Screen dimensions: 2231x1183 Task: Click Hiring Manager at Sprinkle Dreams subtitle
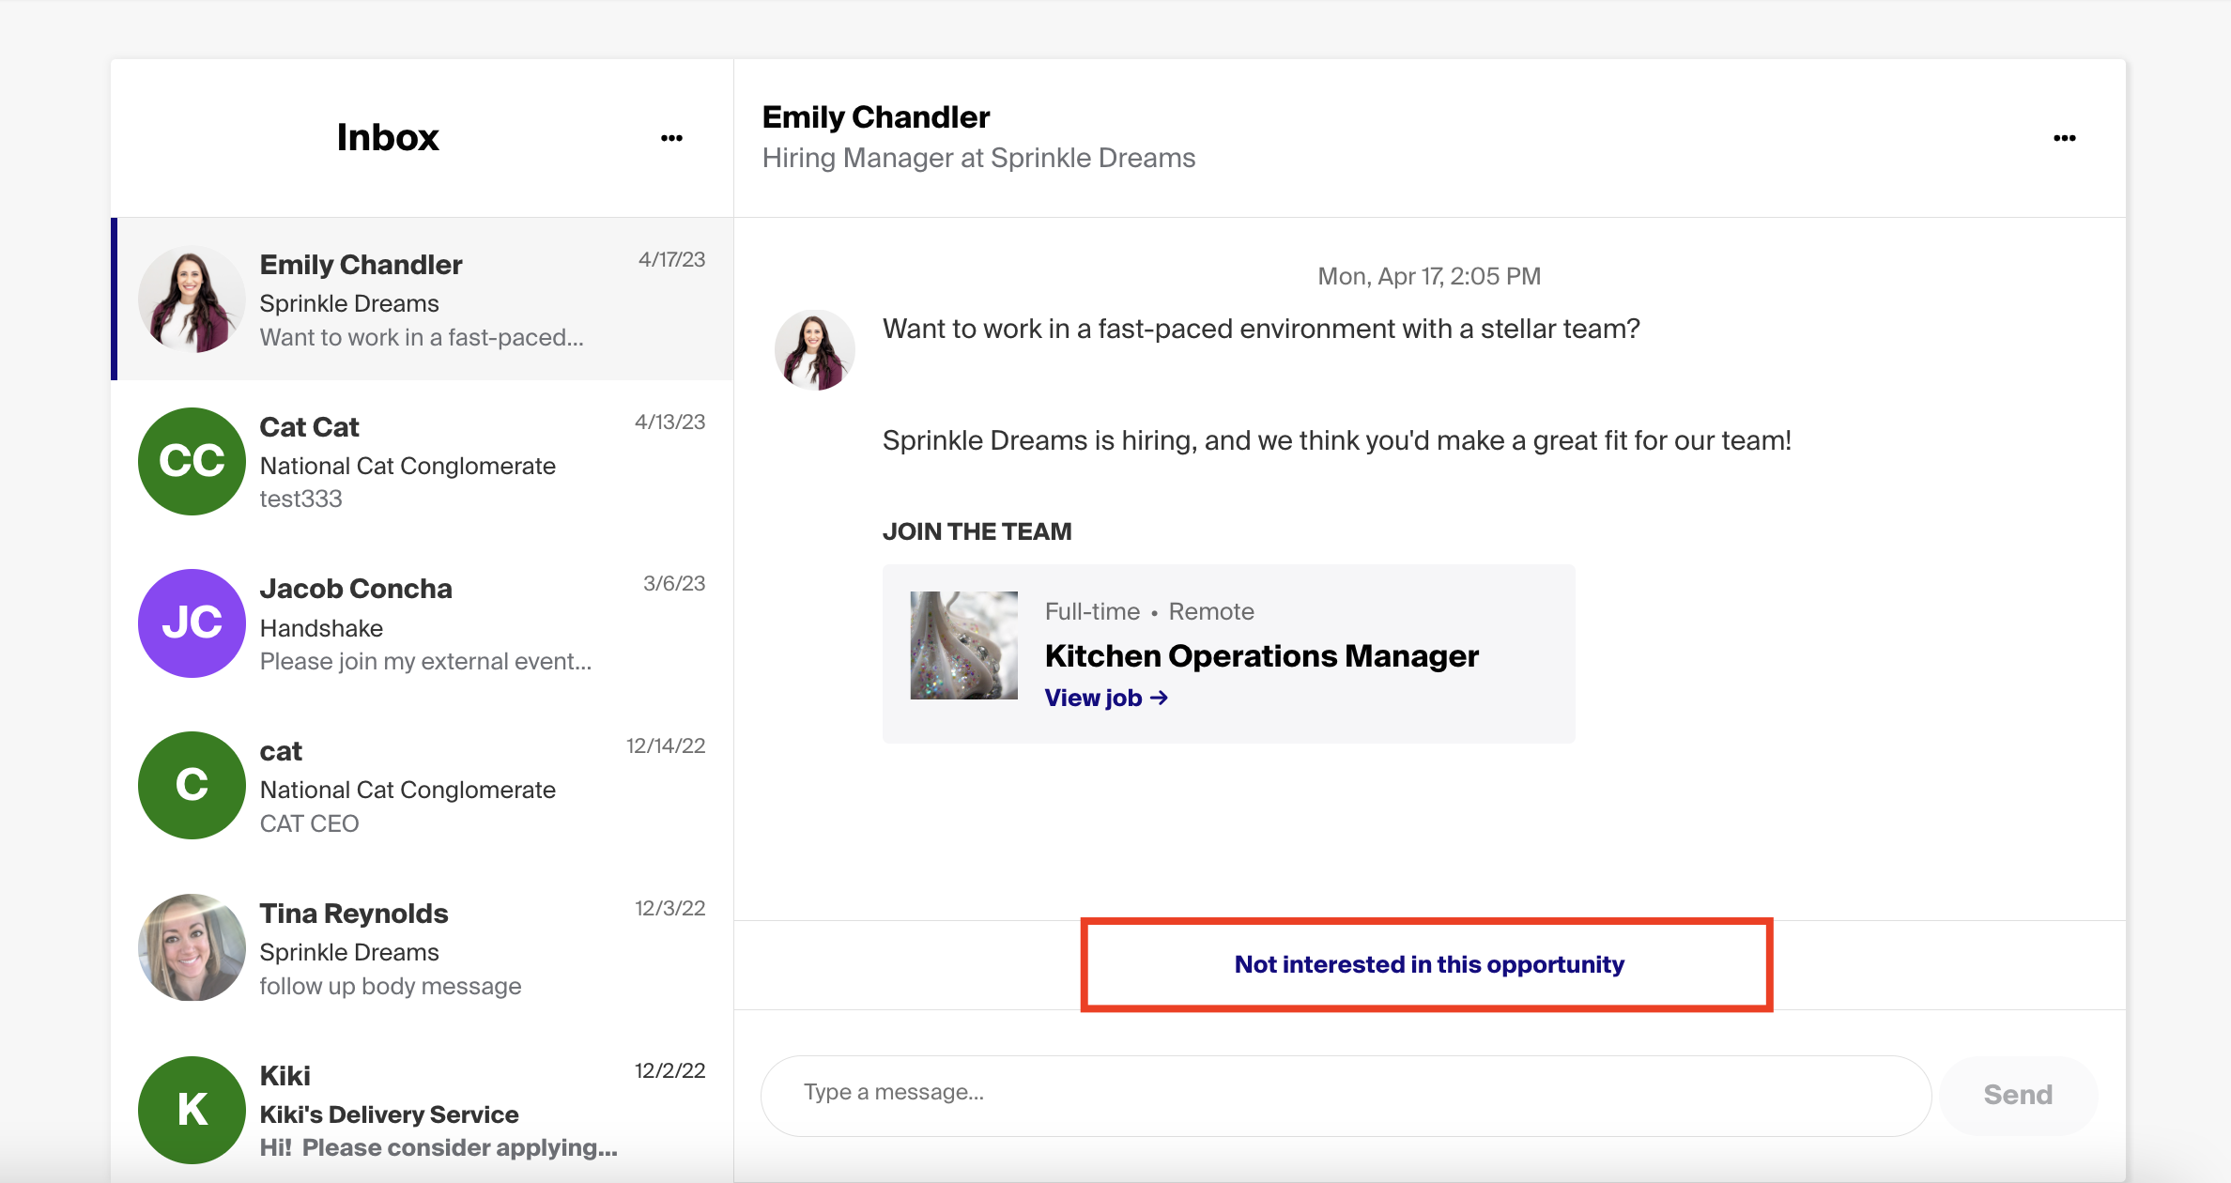pyautogui.click(x=978, y=158)
